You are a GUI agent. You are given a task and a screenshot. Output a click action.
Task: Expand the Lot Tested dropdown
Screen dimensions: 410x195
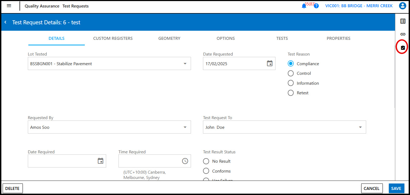coord(185,64)
